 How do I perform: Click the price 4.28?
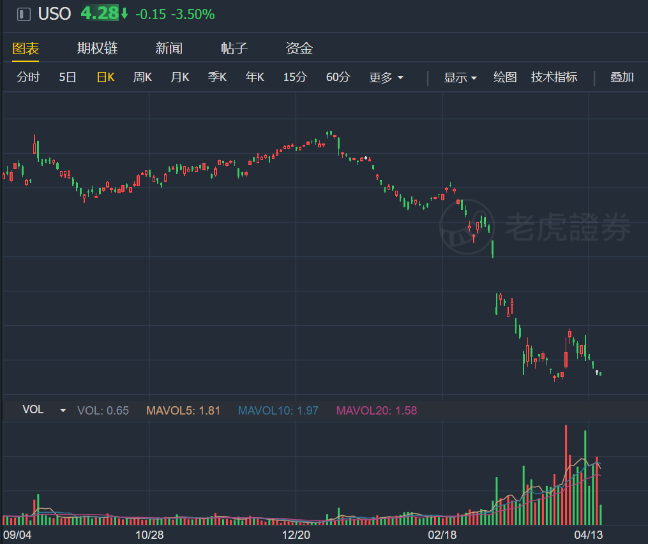(100, 13)
